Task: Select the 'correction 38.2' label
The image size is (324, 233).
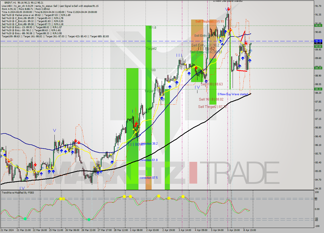Action: 149,144
